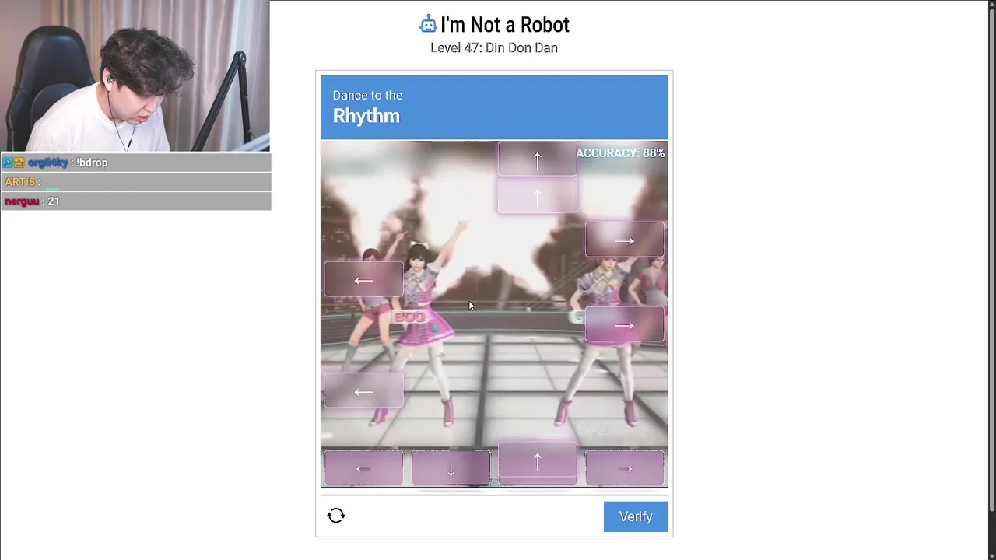Click the streamer webcam thumbnail
The image size is (996, 560).
tap(135, 75)
